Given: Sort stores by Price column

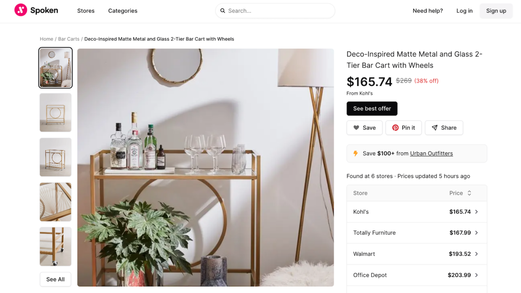Looking at the screenshot, I should [460, 193].
